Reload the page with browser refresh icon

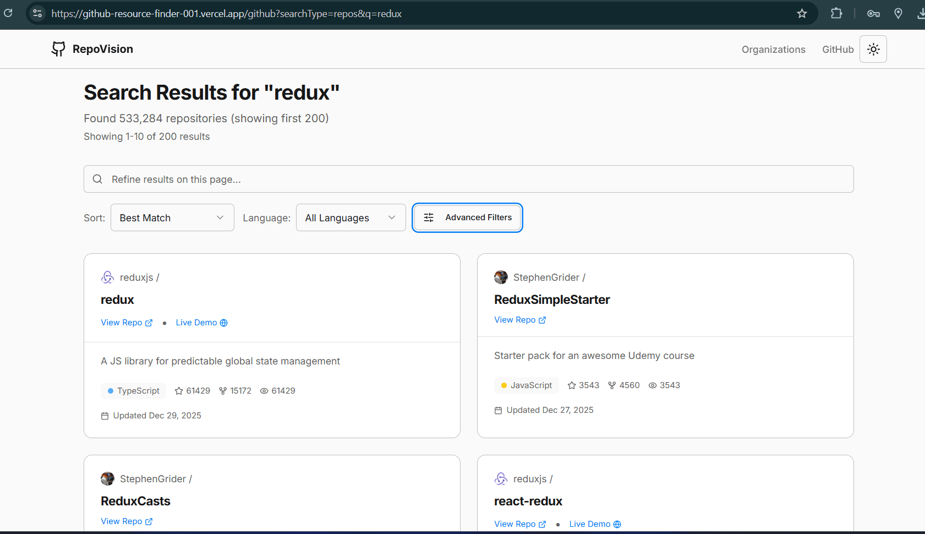(8, 13)
